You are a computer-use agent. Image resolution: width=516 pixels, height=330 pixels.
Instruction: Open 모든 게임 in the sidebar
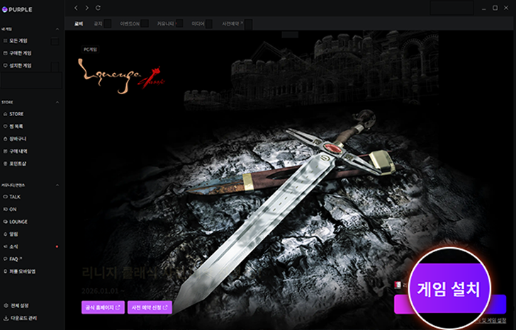(x=16, y=41)
